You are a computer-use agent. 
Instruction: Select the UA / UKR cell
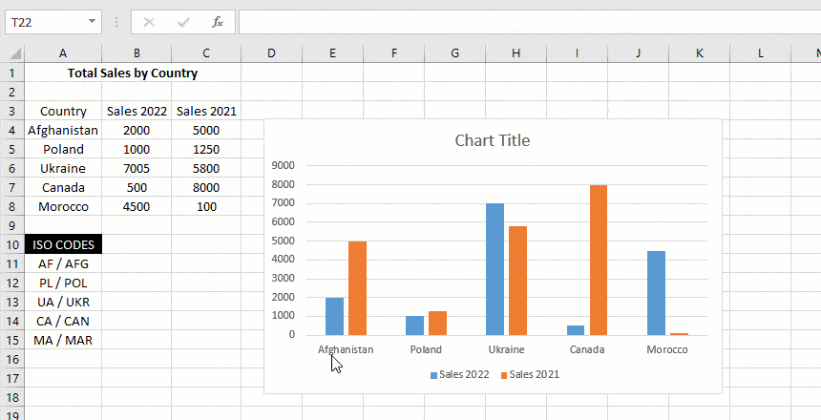click(x=63, y=303)
